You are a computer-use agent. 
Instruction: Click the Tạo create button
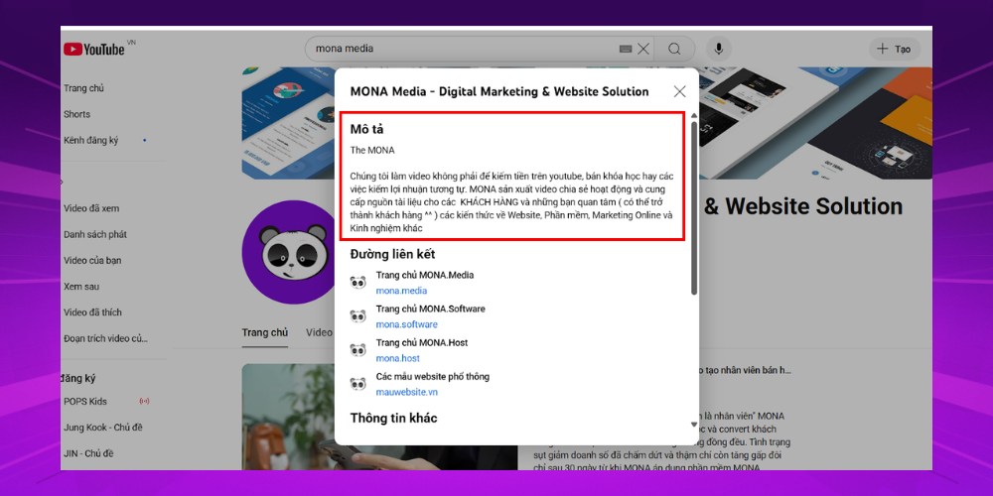(x=895, y=49)
